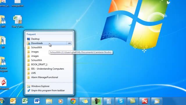The width and height of the screenshot is (186, 105).
Task: Launch Windows Media Player from taskbar
Action: (61, 101)
